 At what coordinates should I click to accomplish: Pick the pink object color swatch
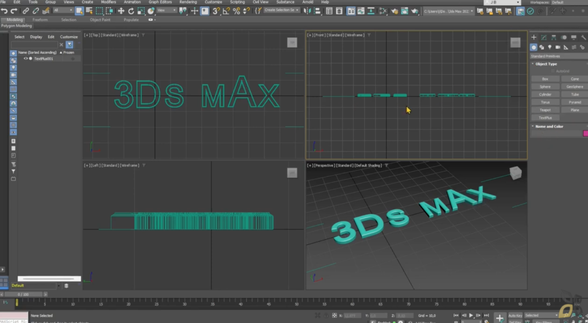pos(585,134)
